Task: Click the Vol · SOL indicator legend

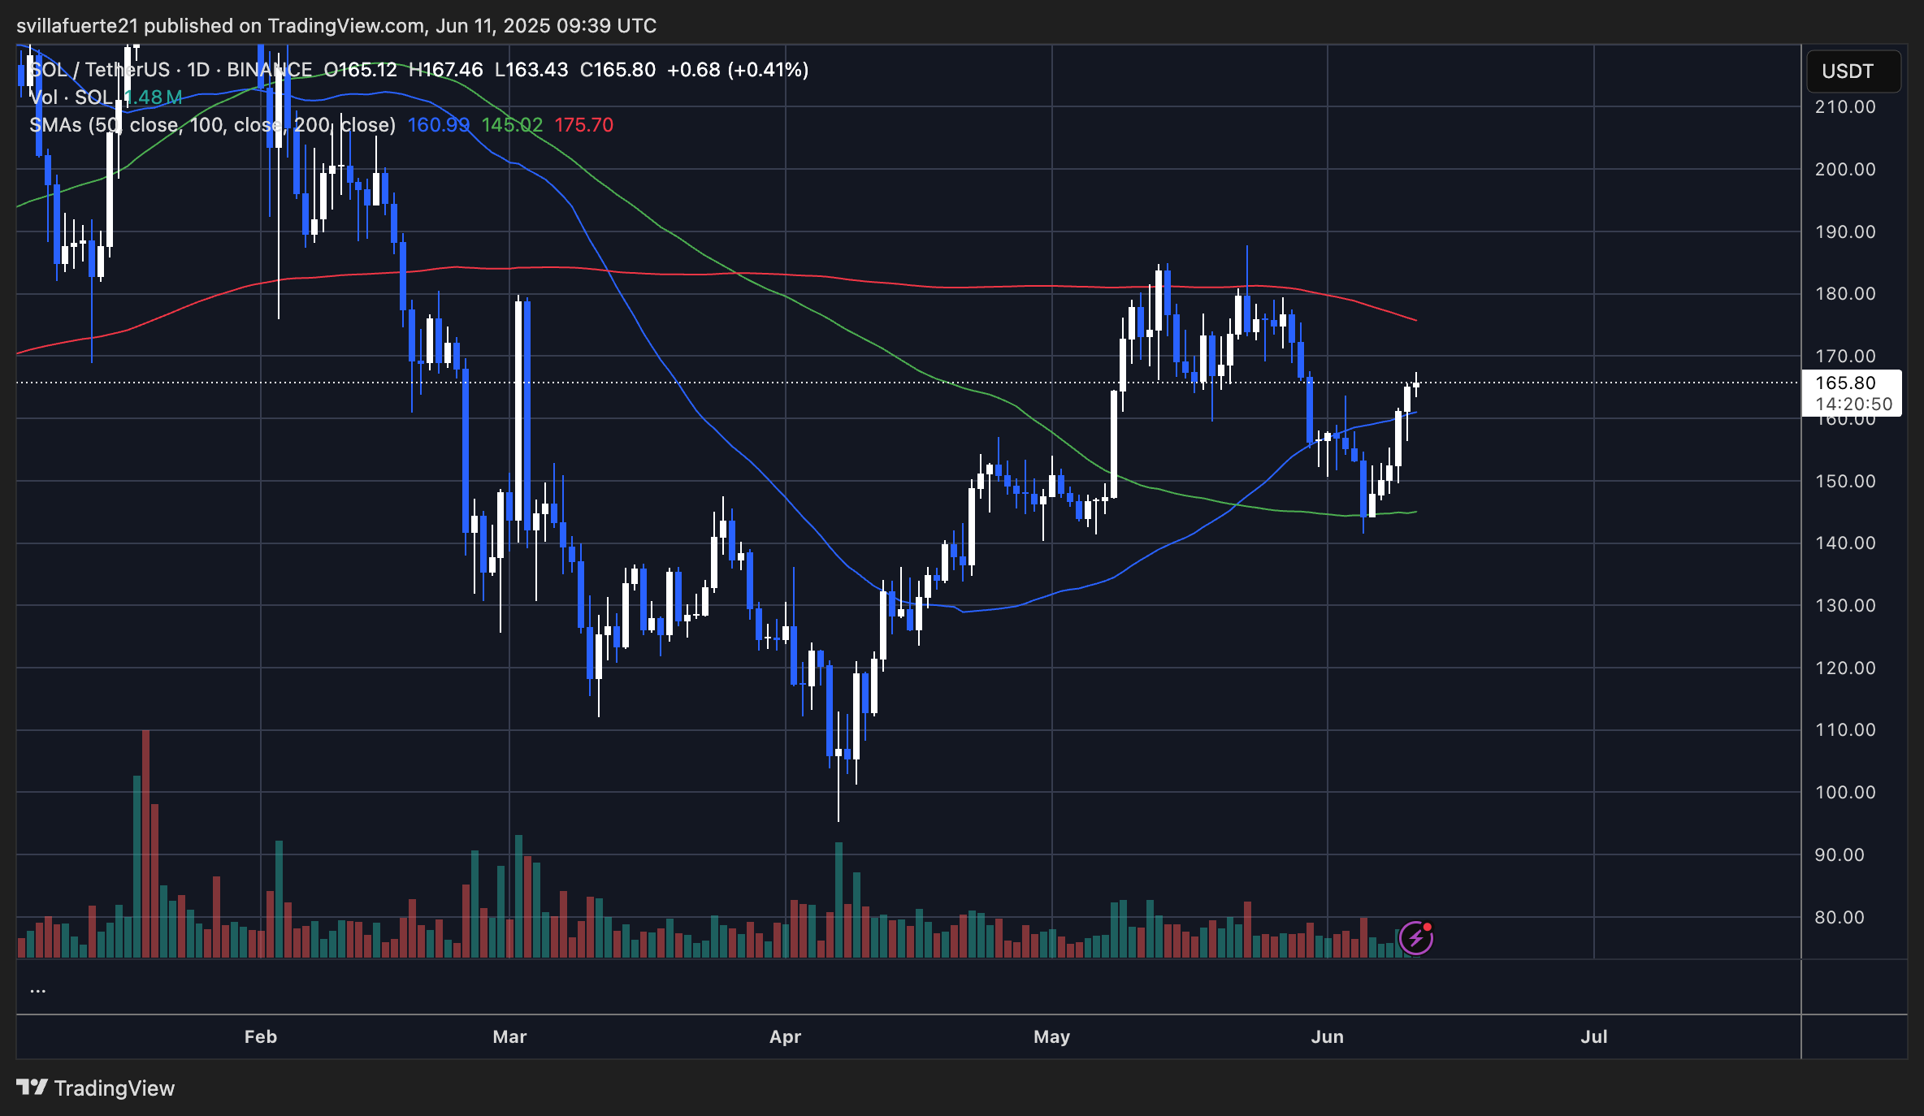Action: (x=70, y=97)
